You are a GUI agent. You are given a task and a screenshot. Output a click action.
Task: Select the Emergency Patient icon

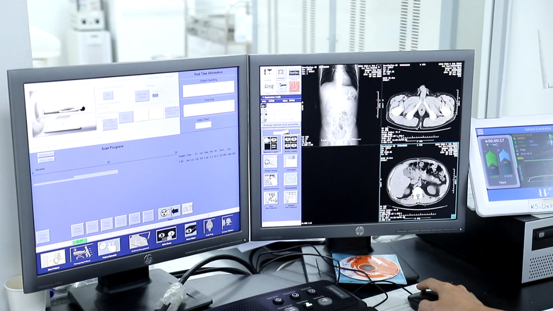[x=81, y=252]
